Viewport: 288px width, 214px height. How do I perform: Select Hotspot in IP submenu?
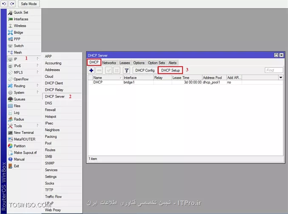[62, 117]
